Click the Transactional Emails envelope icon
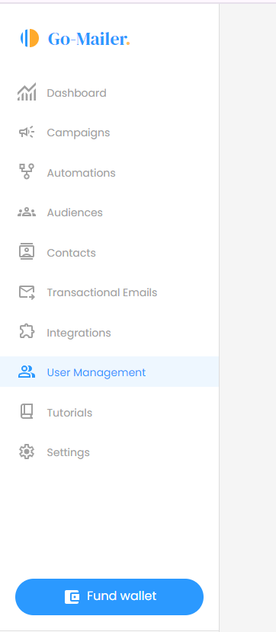276x632 pixels. pos(27,292)
